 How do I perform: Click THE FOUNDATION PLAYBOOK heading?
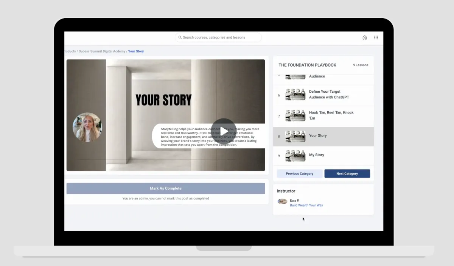point(308,65)
